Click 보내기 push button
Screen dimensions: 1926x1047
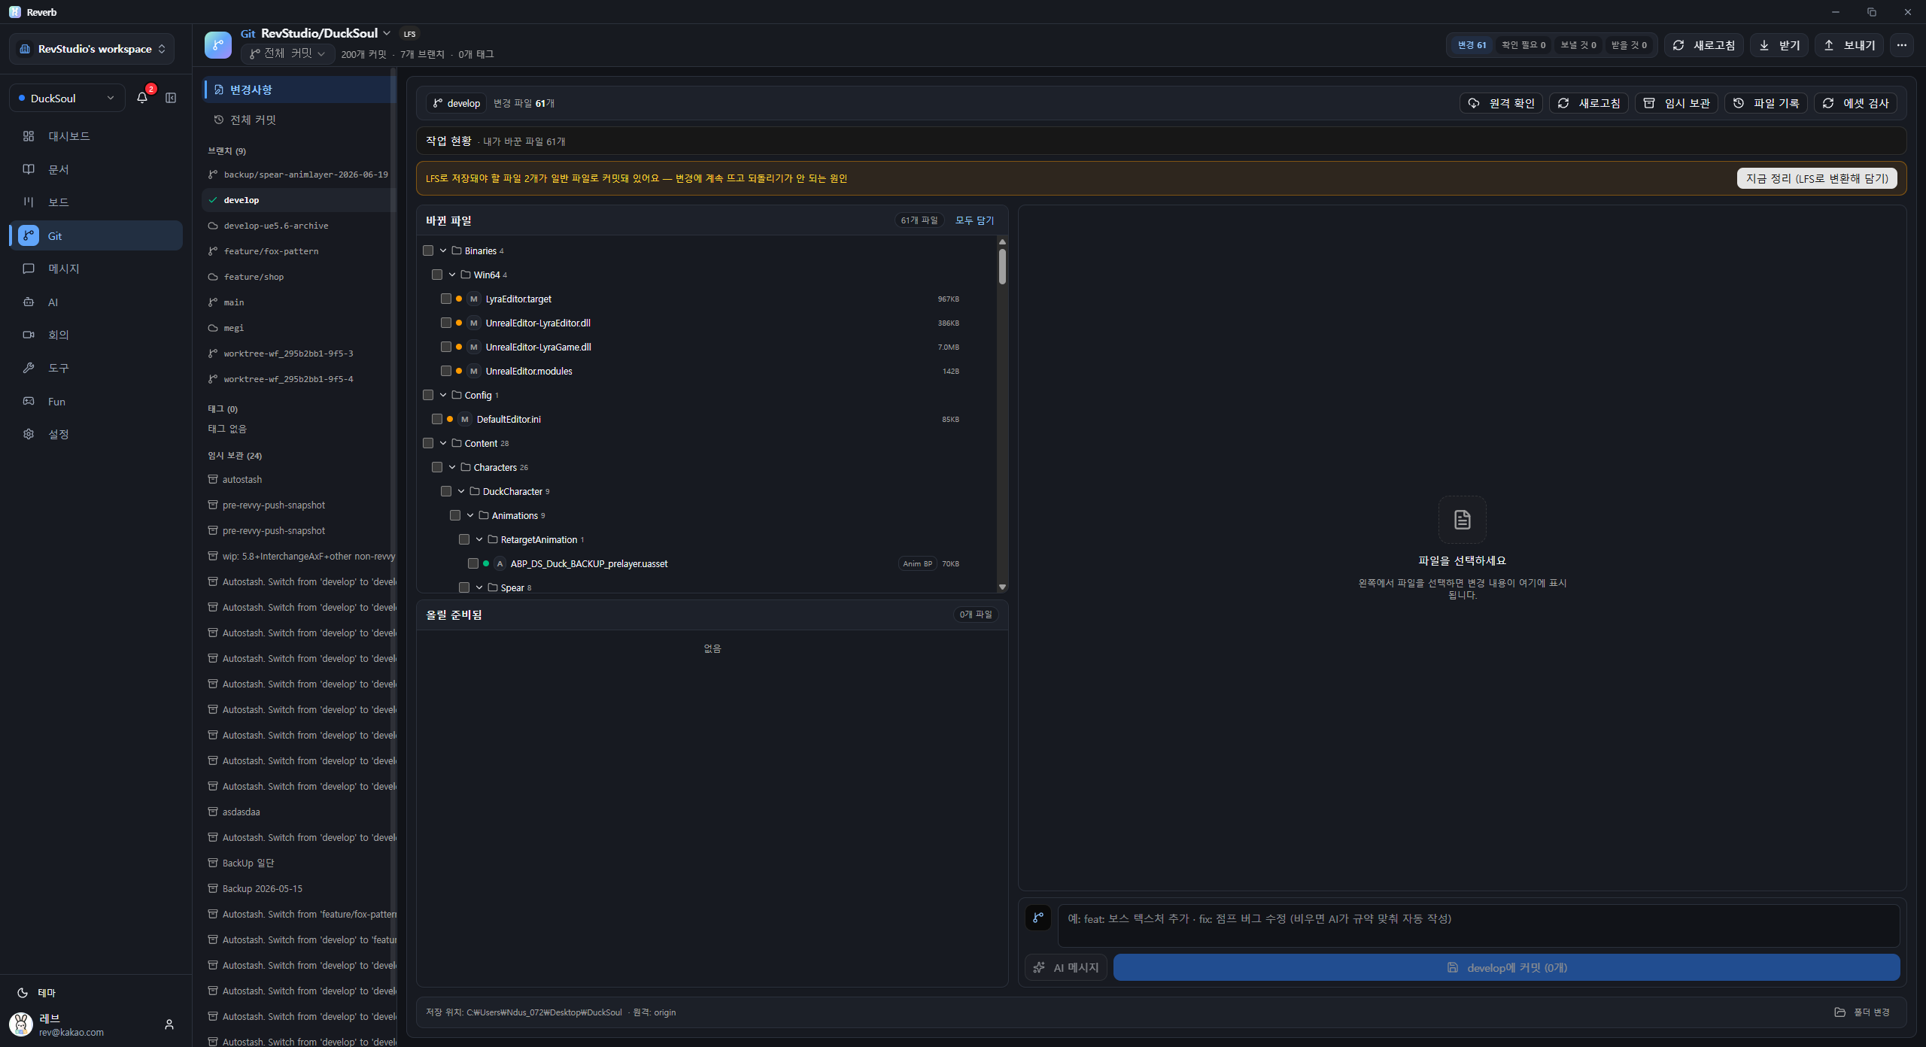click(1849, 45)
